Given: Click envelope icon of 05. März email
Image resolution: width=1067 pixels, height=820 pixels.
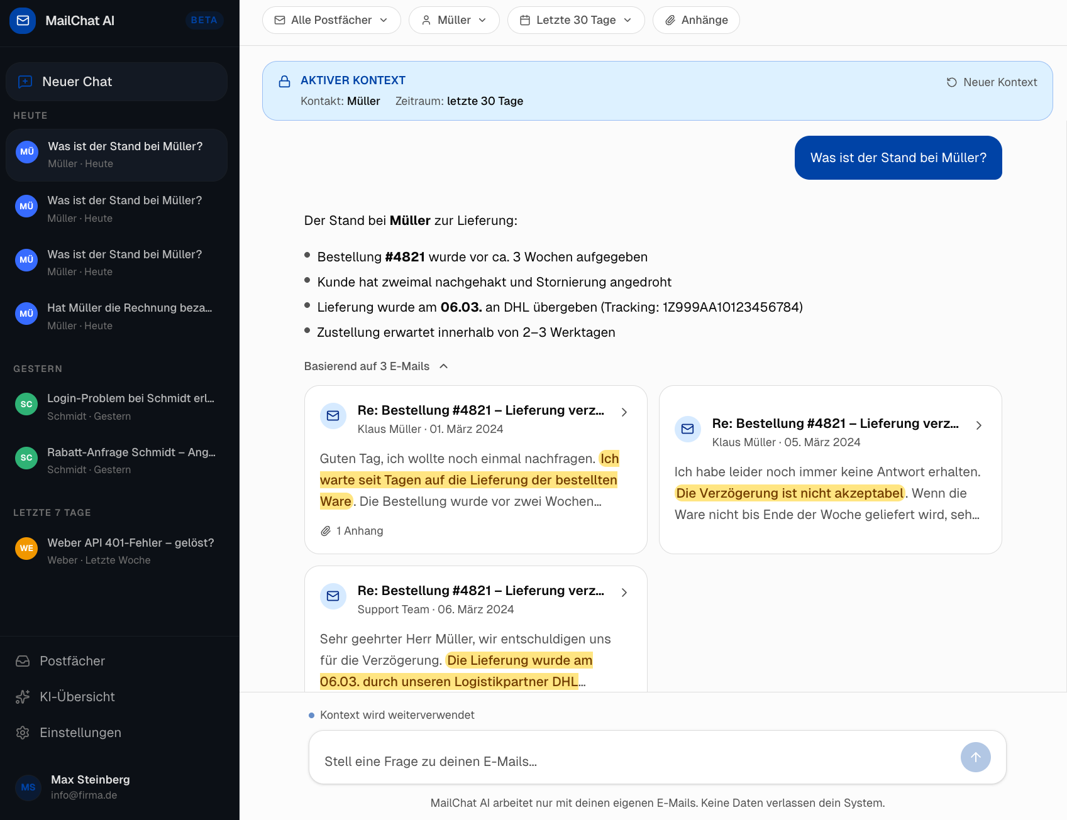Looking at the screenshot, I should point(688,429).
